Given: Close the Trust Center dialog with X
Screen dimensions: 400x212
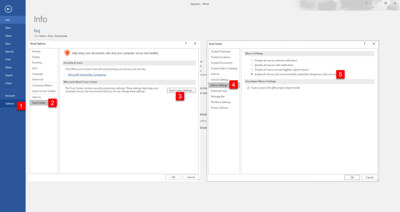Looking at the screenshot, I should coord(374,44).
